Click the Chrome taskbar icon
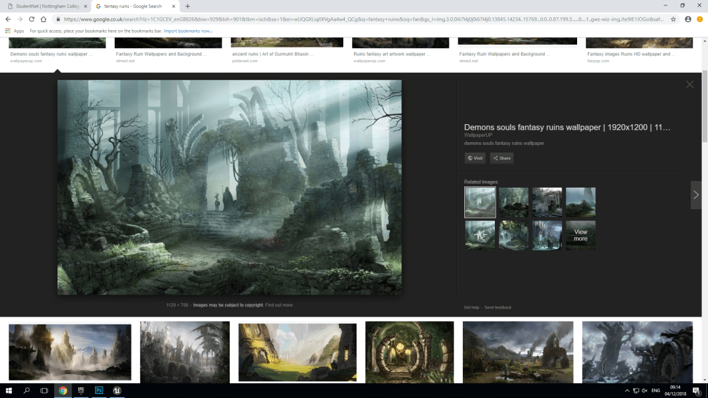708x398 pixels. coord(63,391)
